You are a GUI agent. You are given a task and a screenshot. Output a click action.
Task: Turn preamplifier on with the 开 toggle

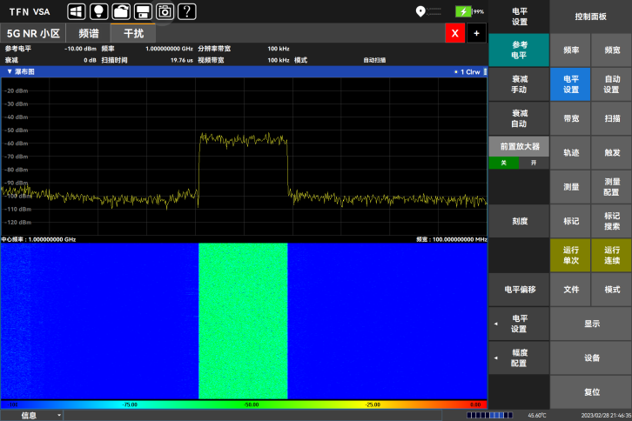click(x=534, y=163)
